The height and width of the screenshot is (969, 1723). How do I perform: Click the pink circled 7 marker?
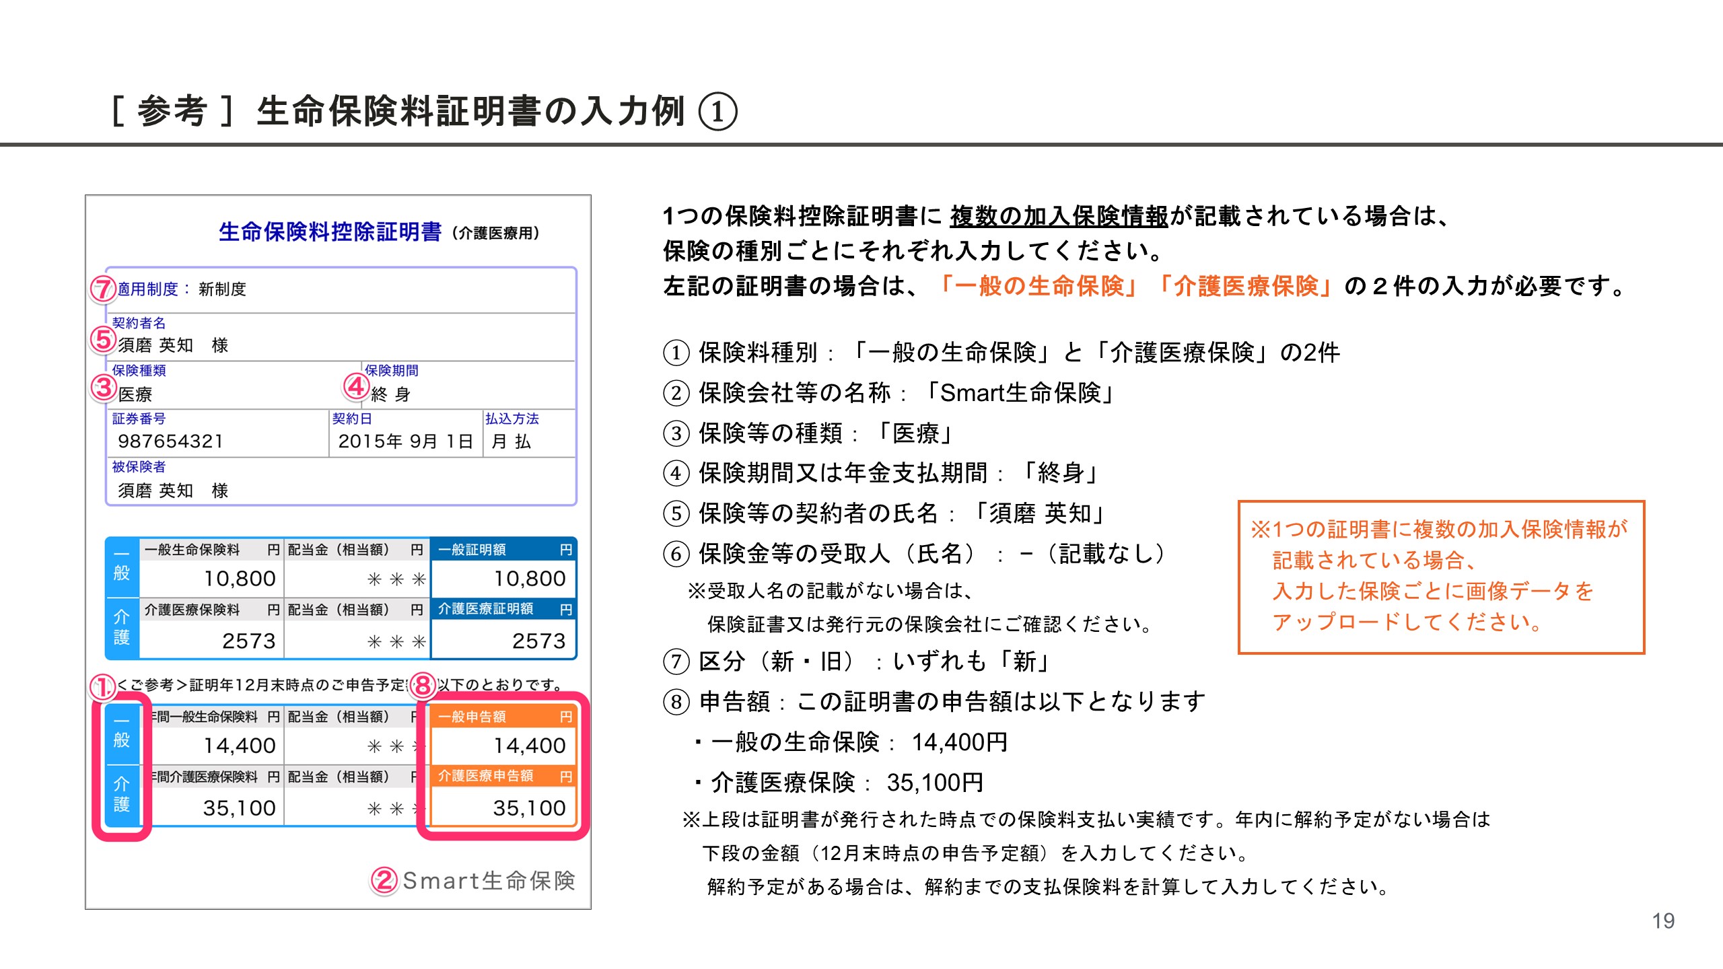coord(102,289)
